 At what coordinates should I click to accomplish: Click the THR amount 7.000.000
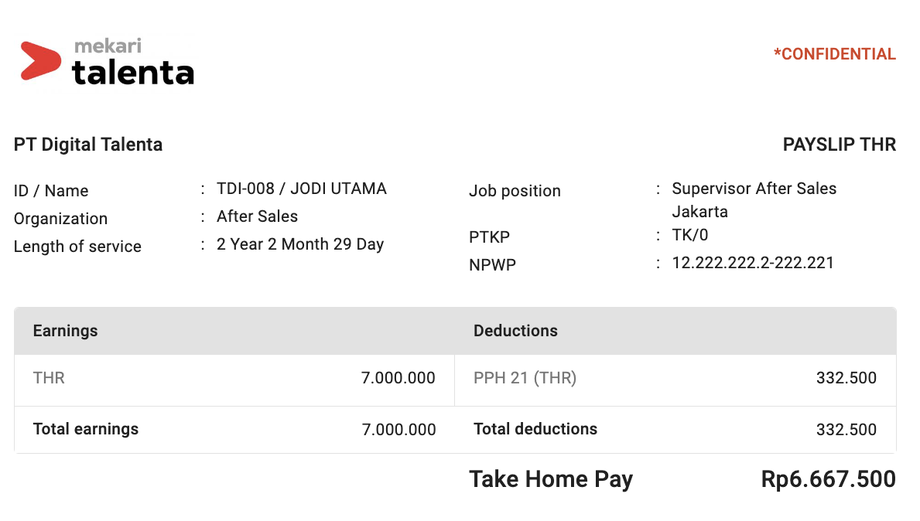[x=398, y=378]
